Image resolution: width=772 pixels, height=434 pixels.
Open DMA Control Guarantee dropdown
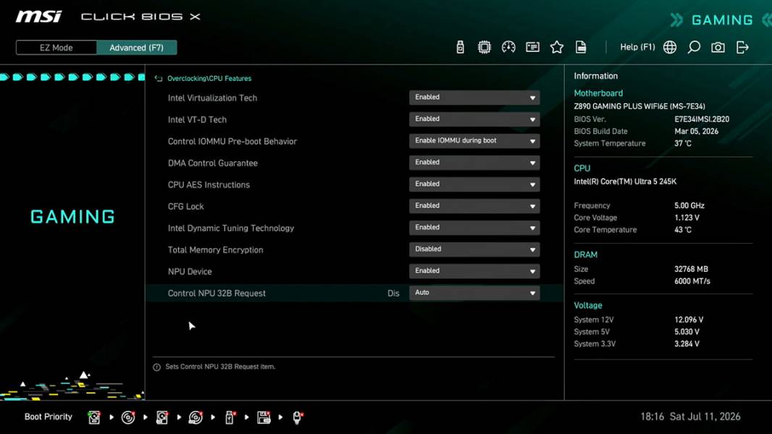coord(474,162)
